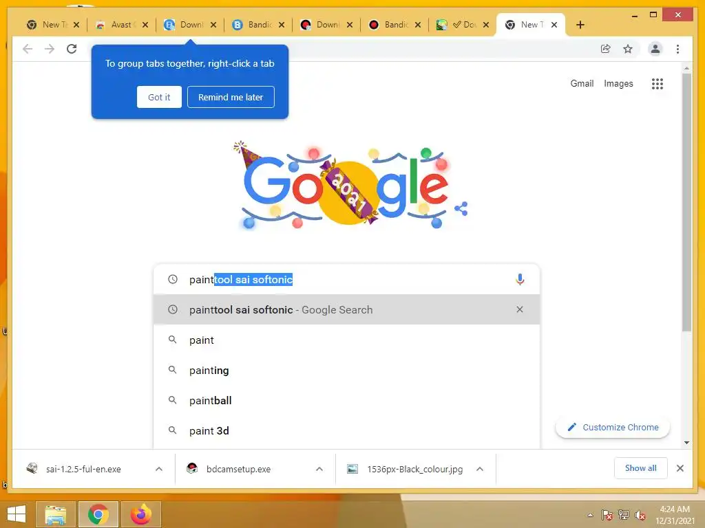Switch to Download tab with red record icon
Screen dimensions: 705x528
[320, 25]
